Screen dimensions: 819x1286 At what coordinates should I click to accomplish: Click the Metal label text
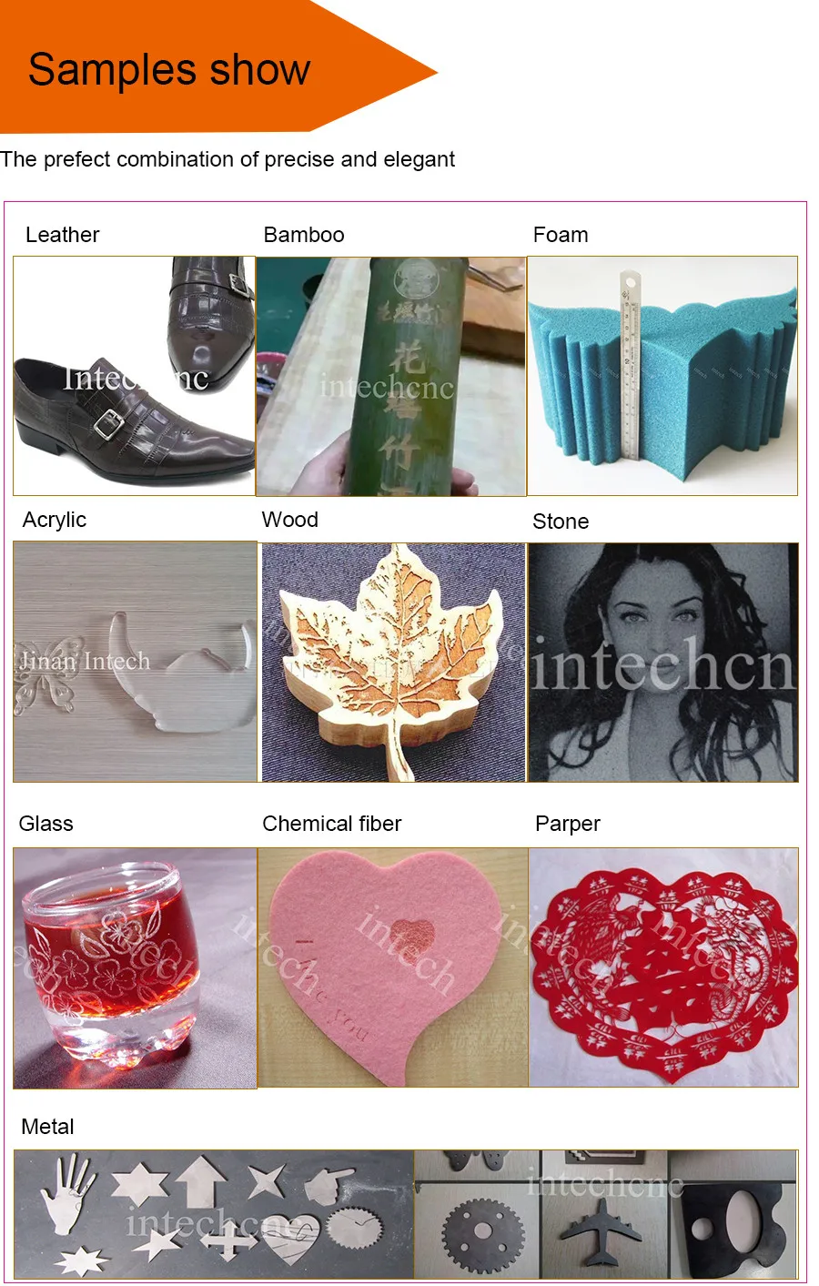(x=47, y=1127)
